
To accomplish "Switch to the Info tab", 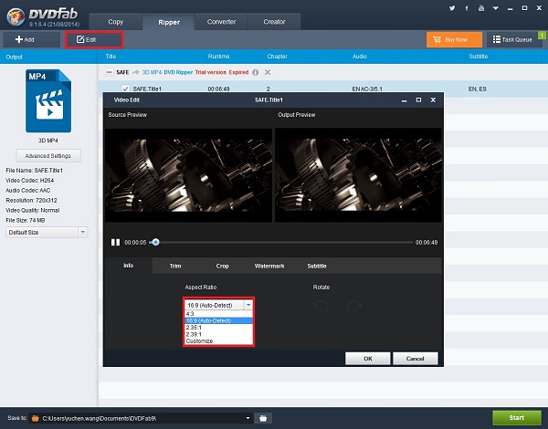I will tap(128, 266).
